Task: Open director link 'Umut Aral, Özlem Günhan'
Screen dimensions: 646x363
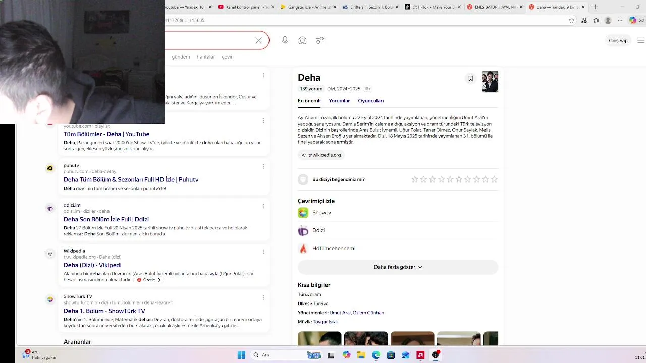Action: (356, 313)
